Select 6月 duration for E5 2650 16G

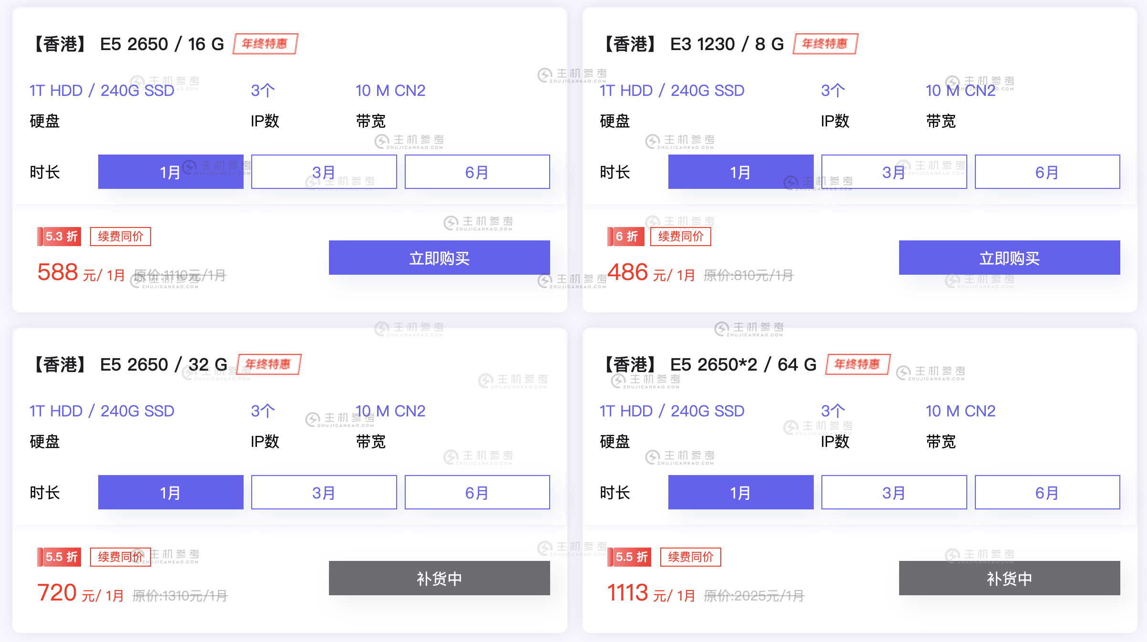(x=477, y=172)
